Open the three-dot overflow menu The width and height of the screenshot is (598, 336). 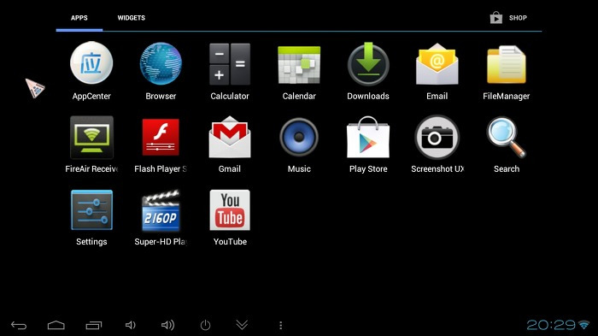tap(281, 325)
